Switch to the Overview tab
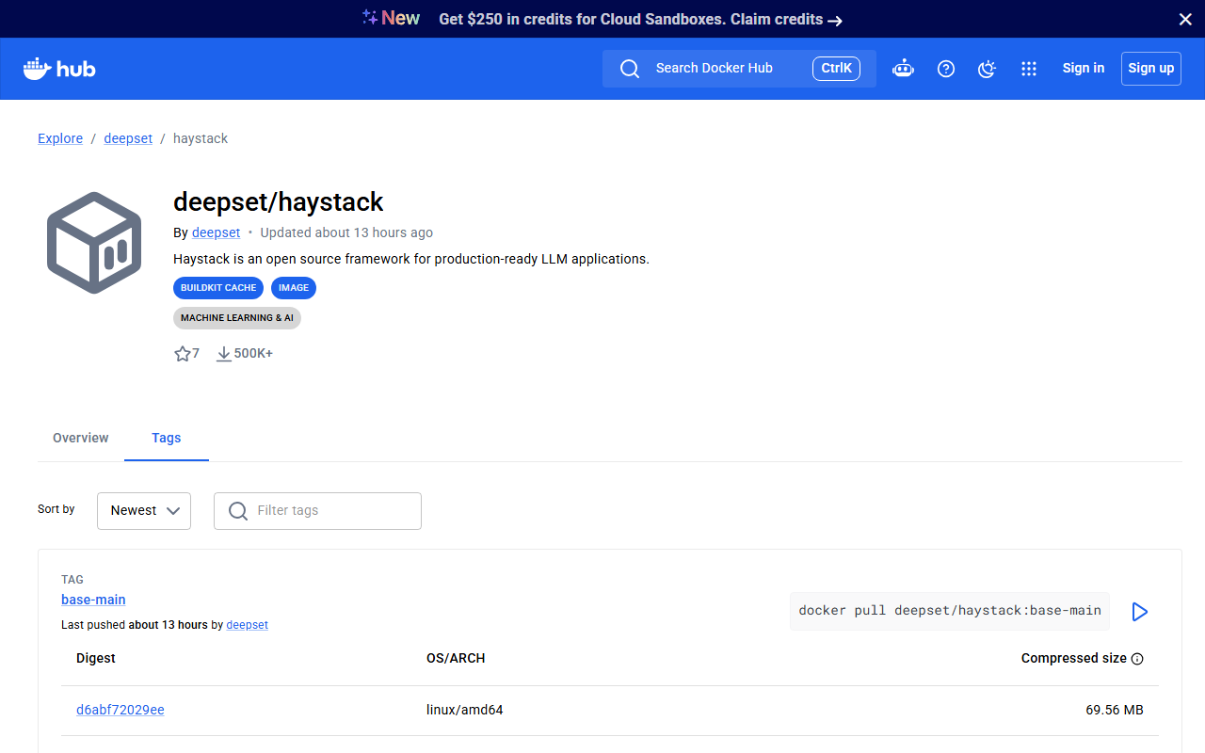1205x753 pixels. point(81,438)
